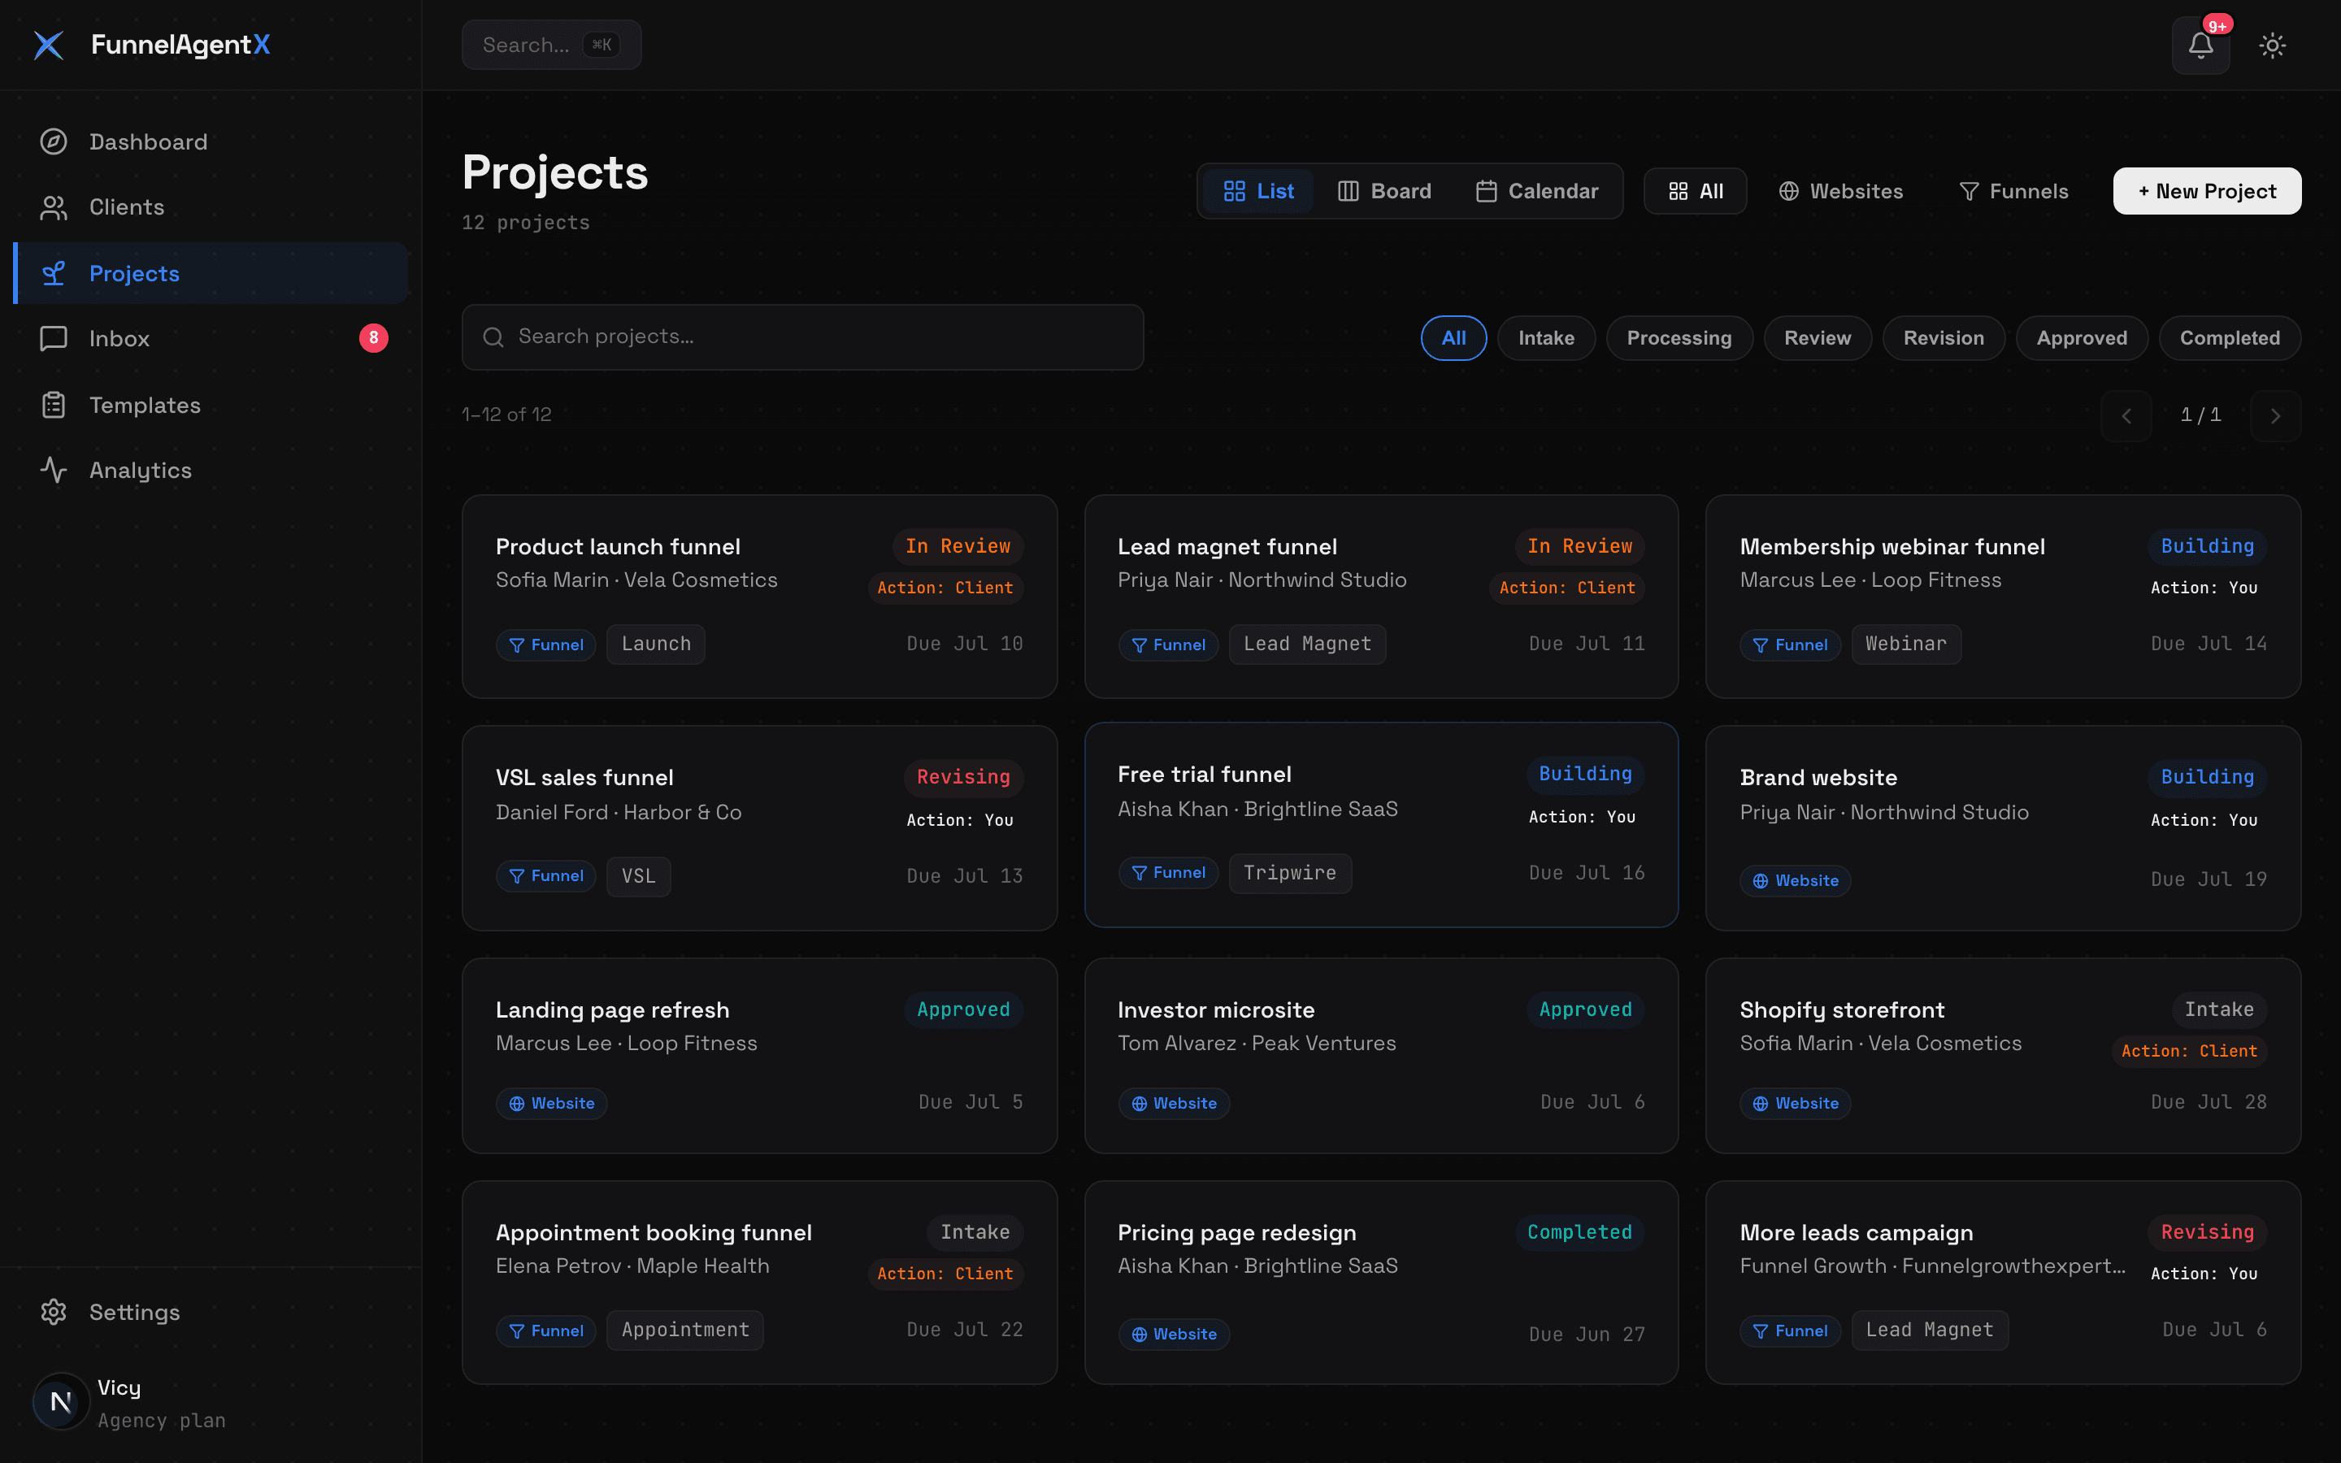Screen dimensions: 2341x1463
Task: Filter projects by Intake status
Action: click(1547, 337)
